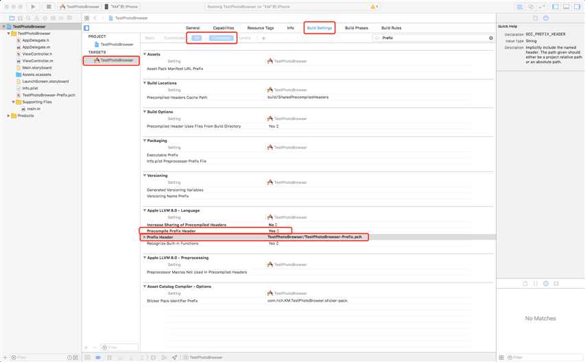Open Increase Sharing of Precompiled Headers dropdown
Image resolution: width=585 pixels, height=362 pixels.
tap(273, 225)
